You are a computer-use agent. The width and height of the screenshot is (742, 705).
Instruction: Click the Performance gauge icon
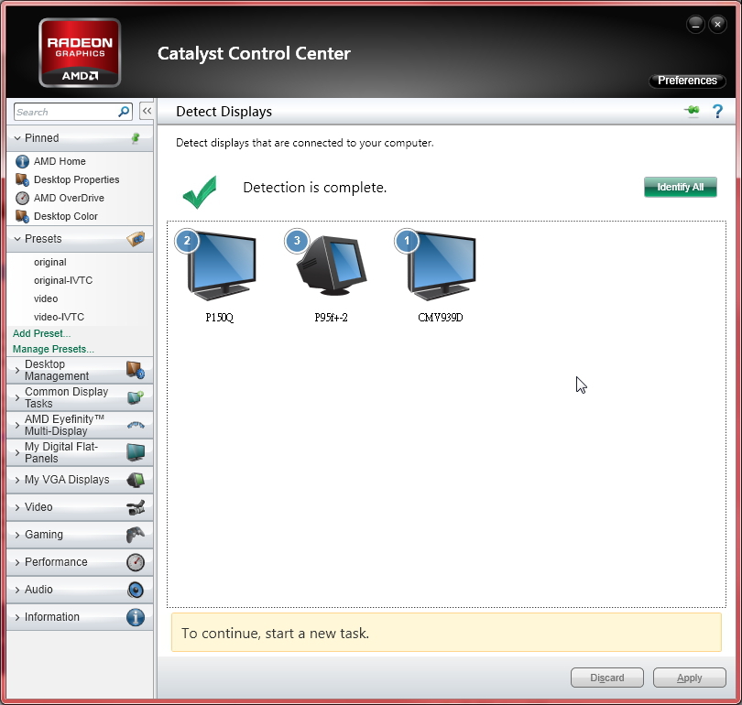[x=136, y=562]
